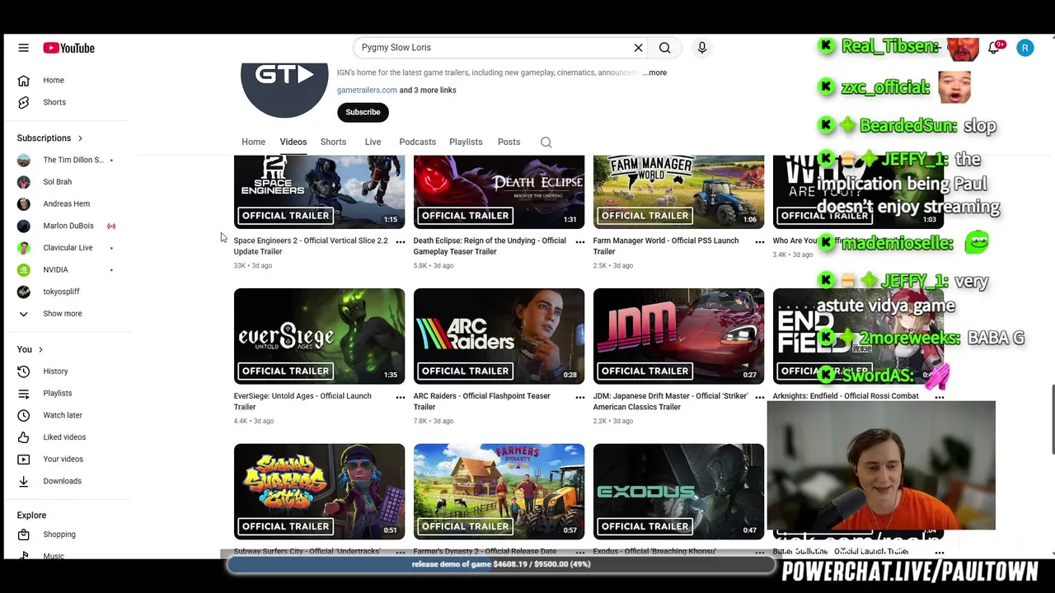
Task: Open JDM Drift Master thumbnail
Action: (x=678, y=336)
